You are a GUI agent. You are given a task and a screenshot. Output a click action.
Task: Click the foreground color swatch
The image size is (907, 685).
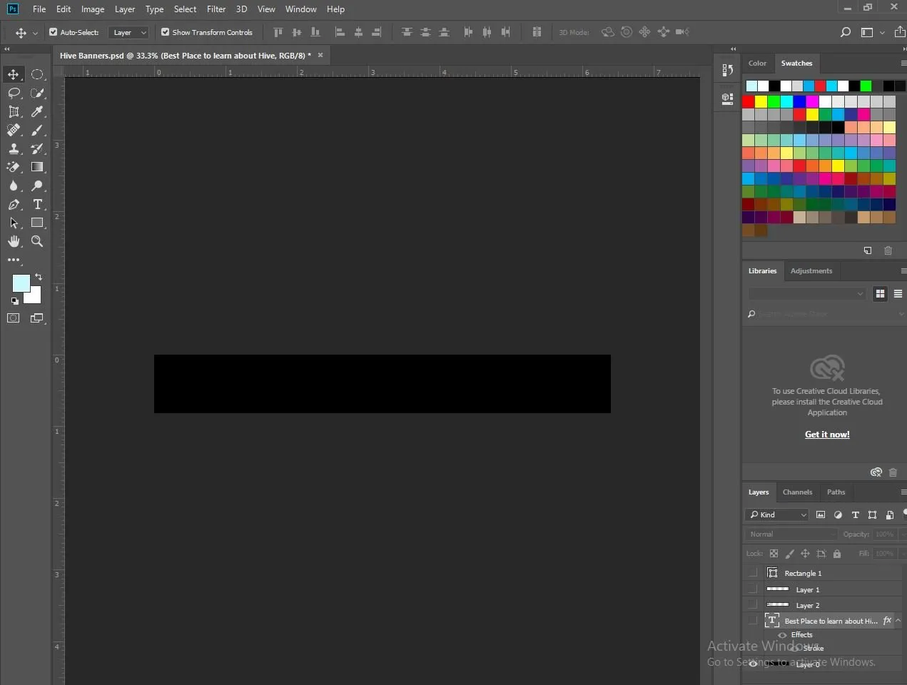click(20, 283)
